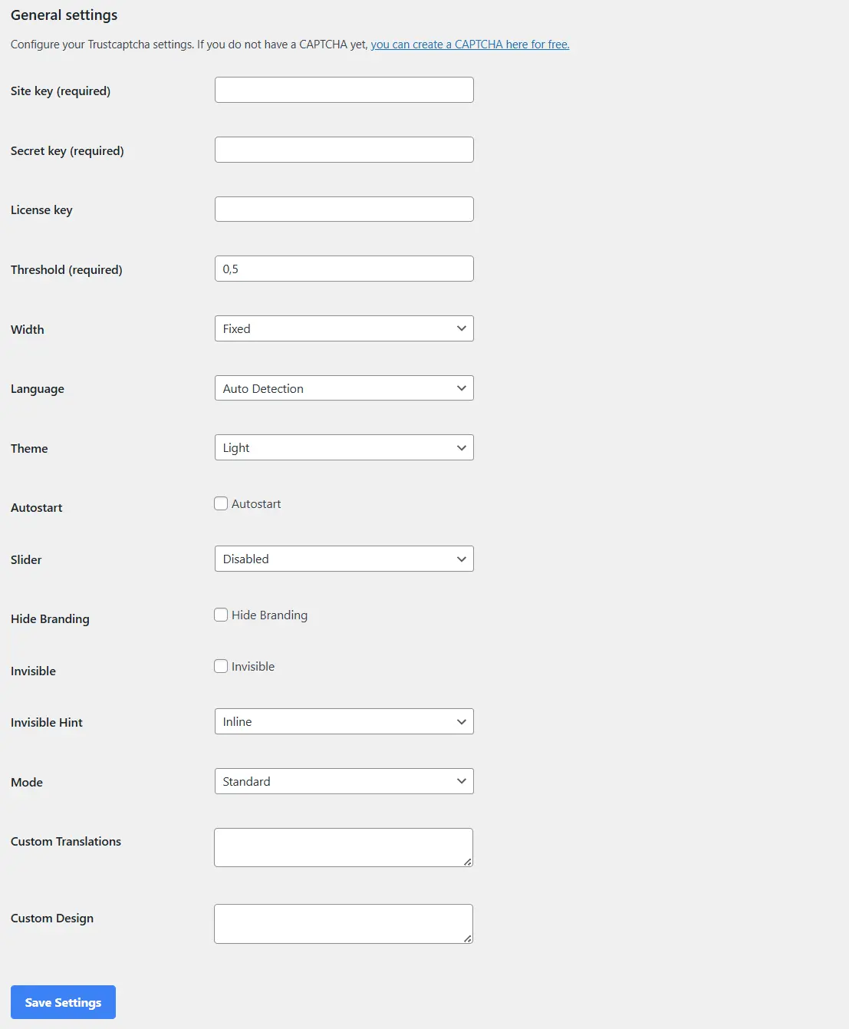Open the Theme dropdown
The width and height of the screenshot is (849, 1029).
point(344,447)
